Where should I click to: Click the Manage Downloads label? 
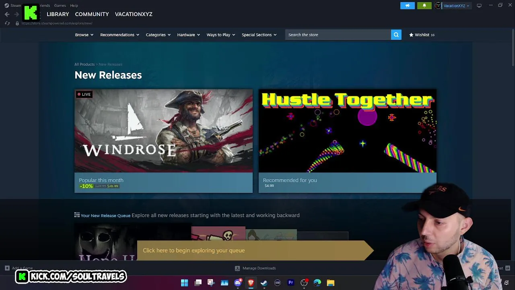259,268
